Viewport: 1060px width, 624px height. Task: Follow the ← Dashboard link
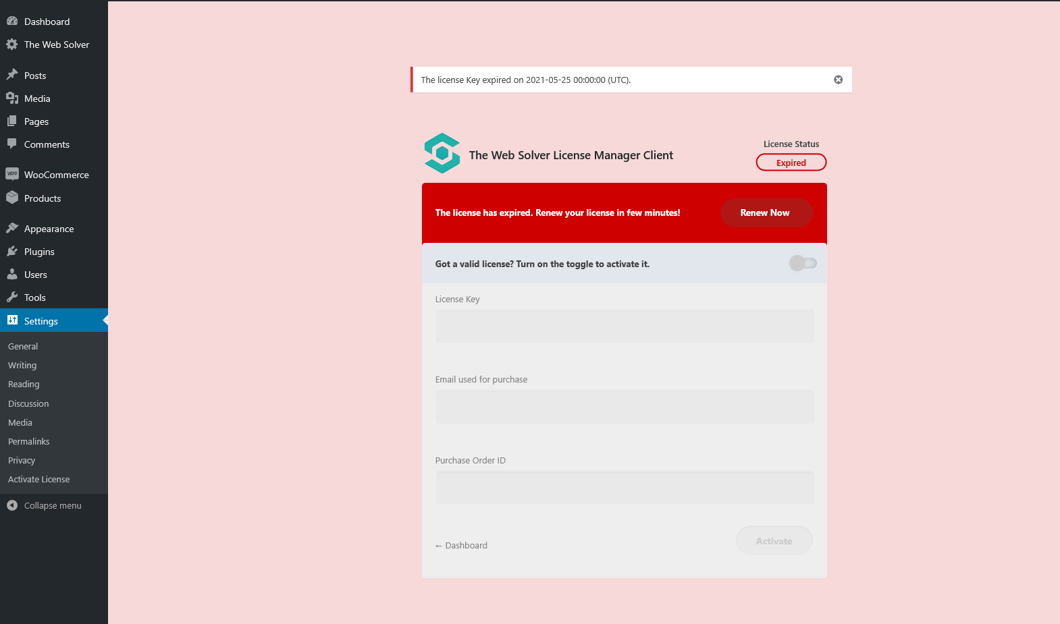coord(461,545)
